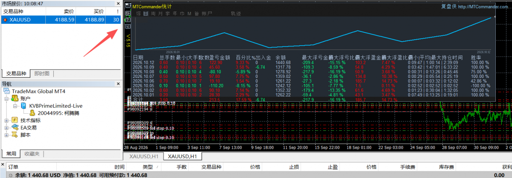Click the 账户 accounts folder icon
The height and width of the screenshot is (178, 512).
[x=15, y=99]
